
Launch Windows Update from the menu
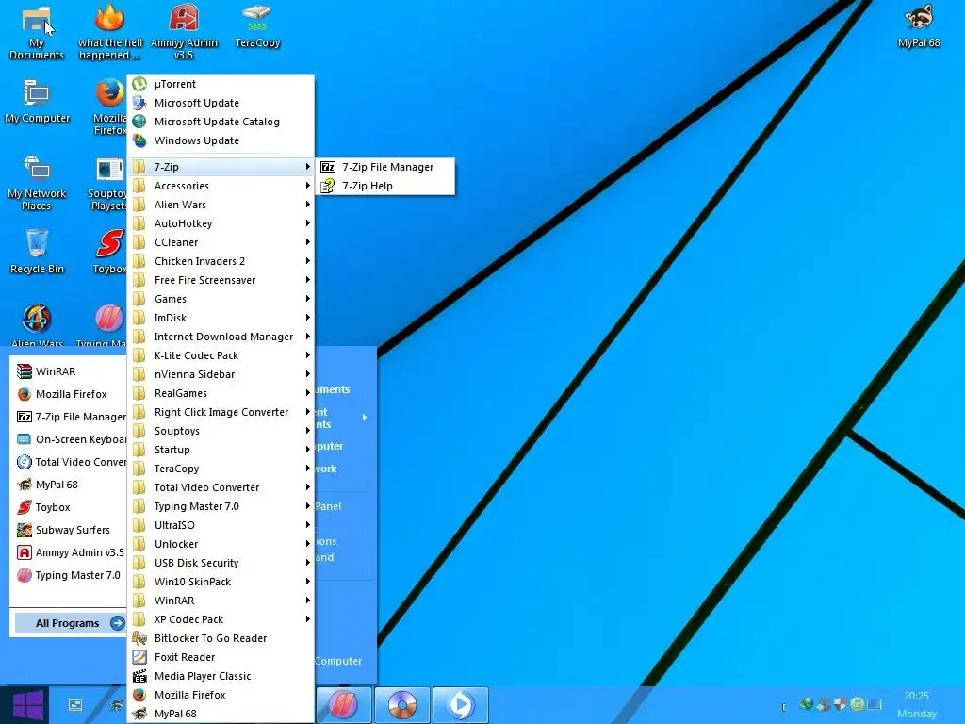[x=221, y=140]
